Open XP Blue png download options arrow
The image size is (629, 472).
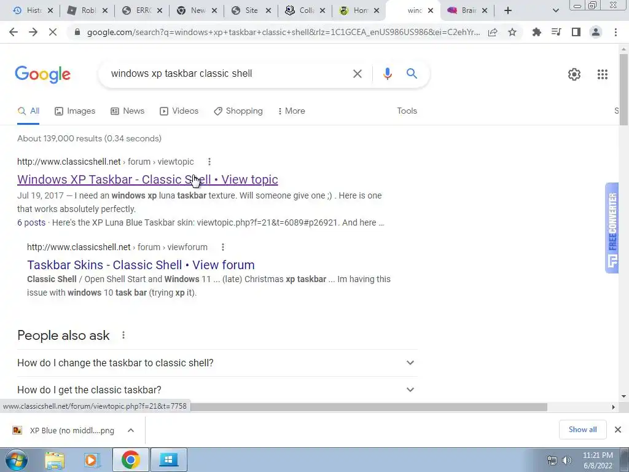[x=131, y=430]
